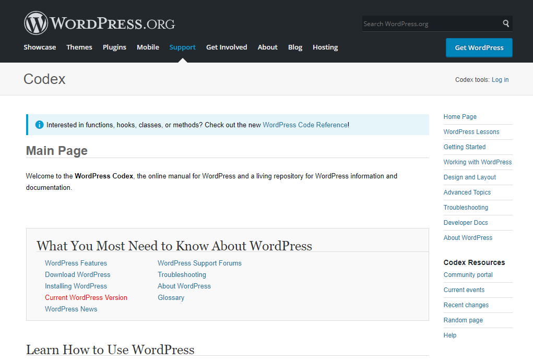This screenshot has height=362, width=533.
Task: Open Getting Started in sidebar
Action: click(x=464, y=147)
